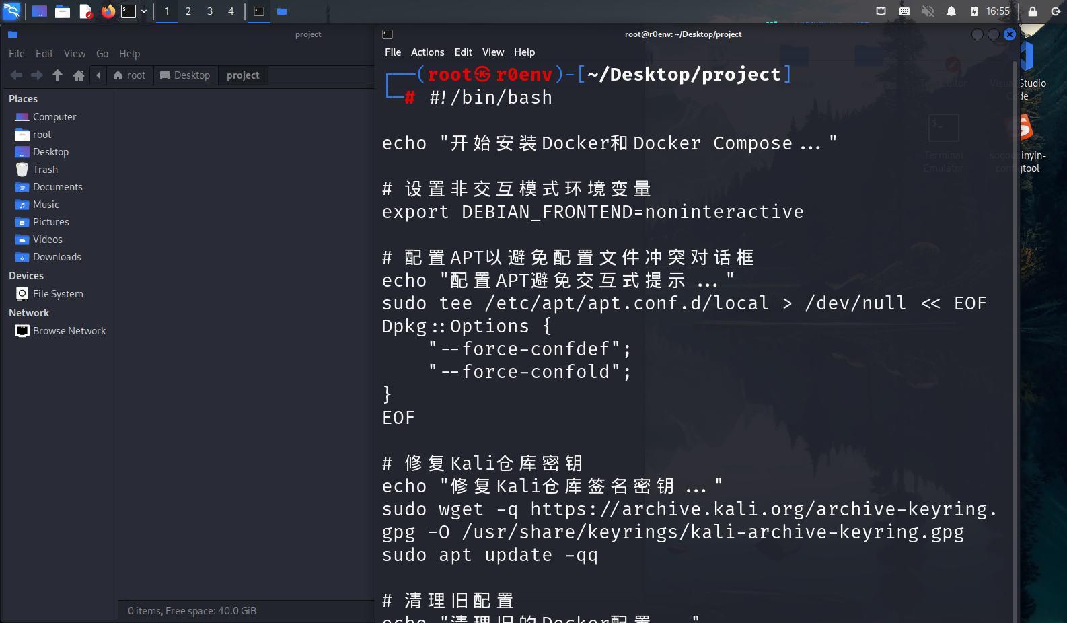The width and height of the screenshot is (1067, 623).
Task: Open View menu in file manager
Action: click(x=75, y=54)
